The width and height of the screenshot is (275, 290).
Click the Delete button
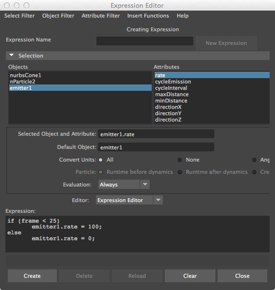84,276
